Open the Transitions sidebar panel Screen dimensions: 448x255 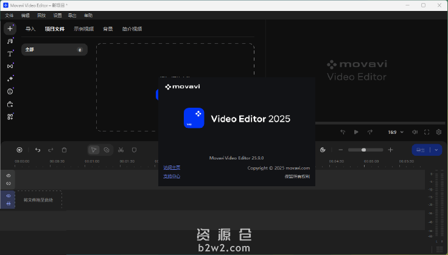click(10, 66)
